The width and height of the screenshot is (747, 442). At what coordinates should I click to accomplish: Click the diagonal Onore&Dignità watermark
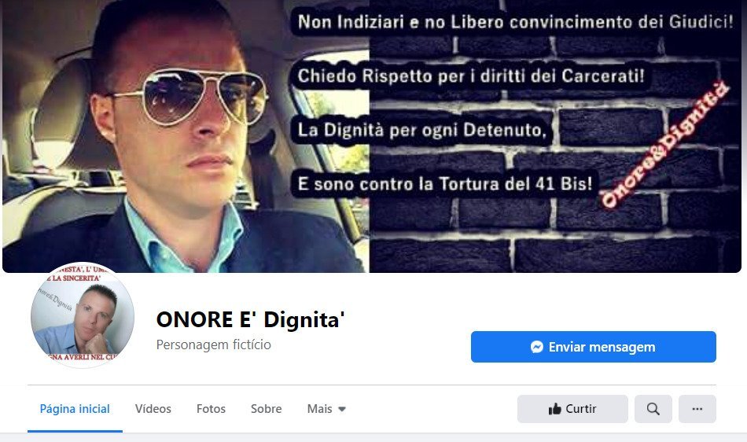pos(665,145)
